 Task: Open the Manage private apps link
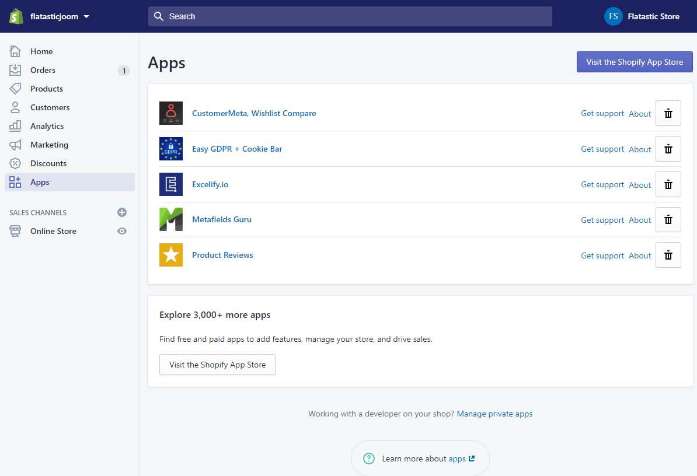tap(494, 414)
